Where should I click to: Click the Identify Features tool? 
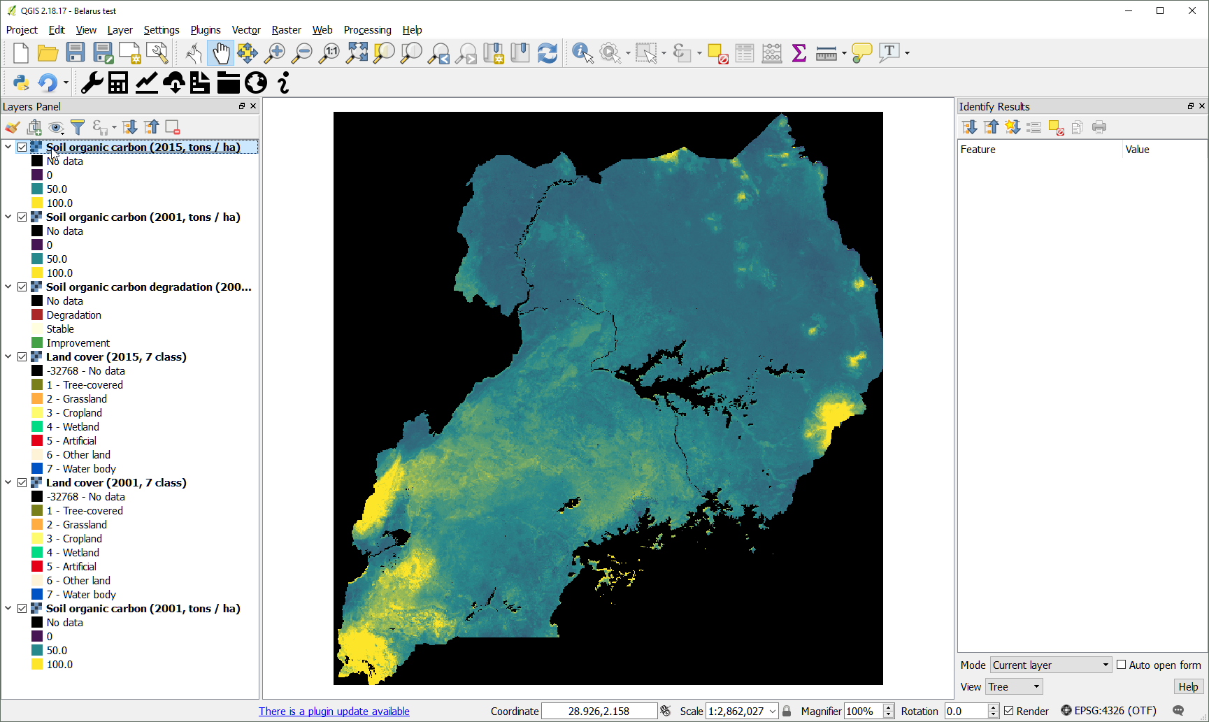click(x=582, y=53)
